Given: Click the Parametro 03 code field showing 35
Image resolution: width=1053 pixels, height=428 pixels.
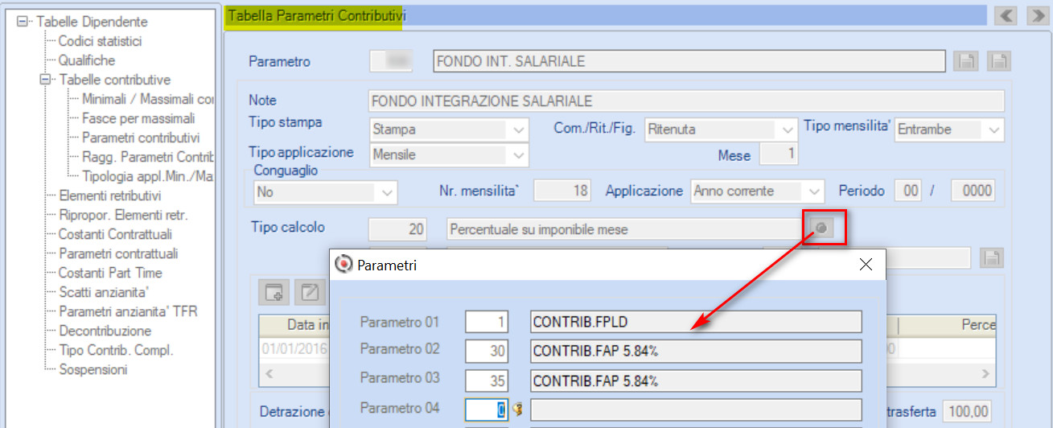Looking at the screenshot, I should click(487, 381).
